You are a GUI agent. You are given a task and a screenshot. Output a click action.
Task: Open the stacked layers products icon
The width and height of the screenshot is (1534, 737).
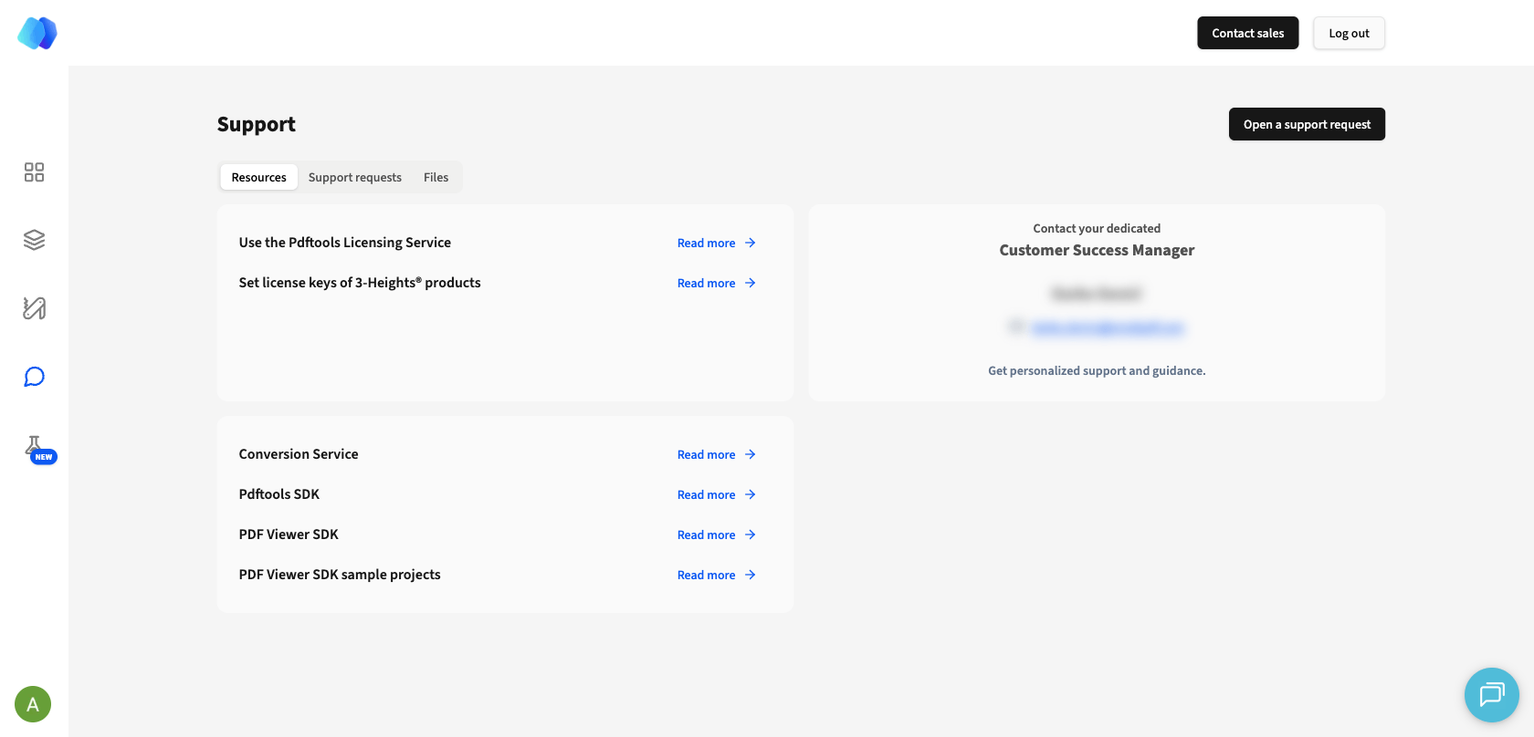coord(34,240)
